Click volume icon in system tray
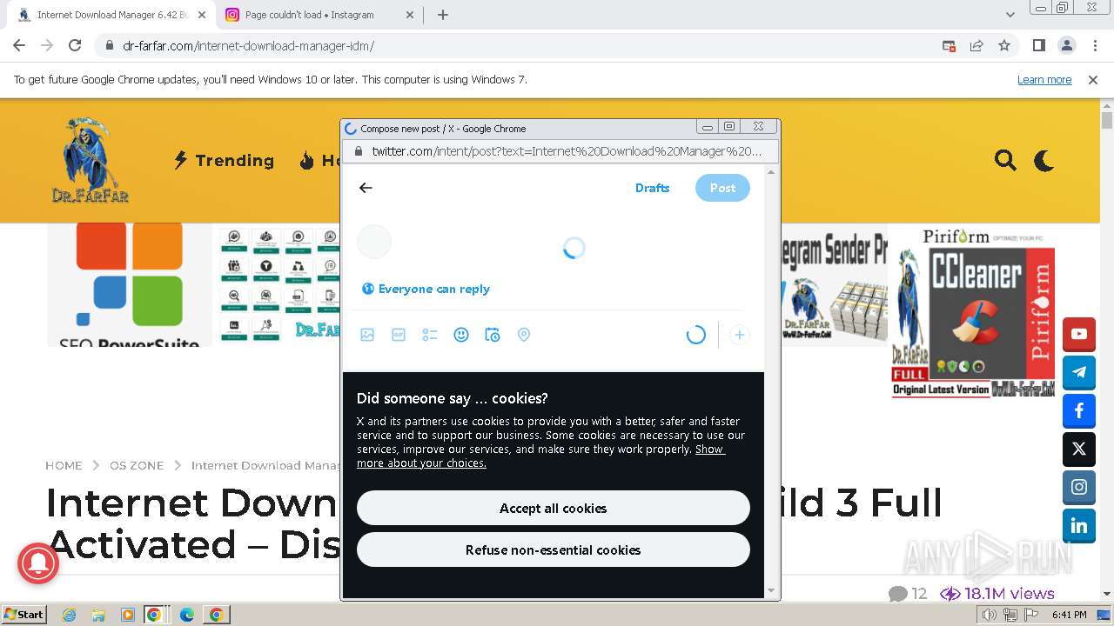1114x626 pixels. click(990, 615)
